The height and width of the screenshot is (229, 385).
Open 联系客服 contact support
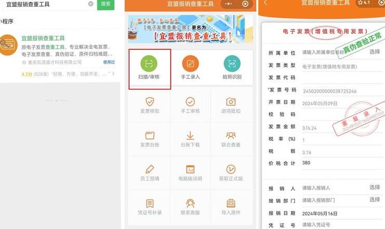coord(190,207)
